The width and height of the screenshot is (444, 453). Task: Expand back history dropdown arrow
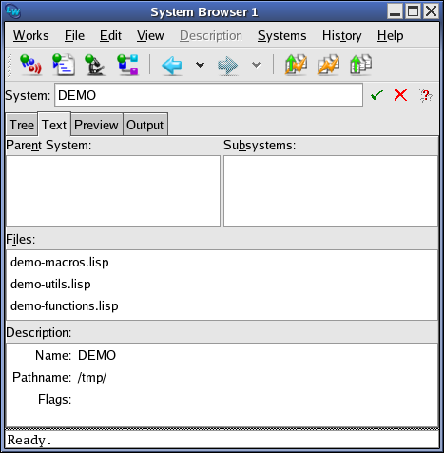[x=200, y=65]
